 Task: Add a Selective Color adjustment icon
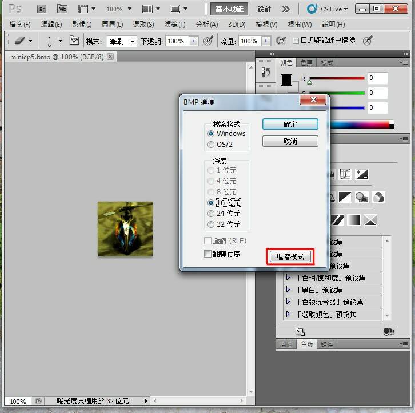pos(370,220)
